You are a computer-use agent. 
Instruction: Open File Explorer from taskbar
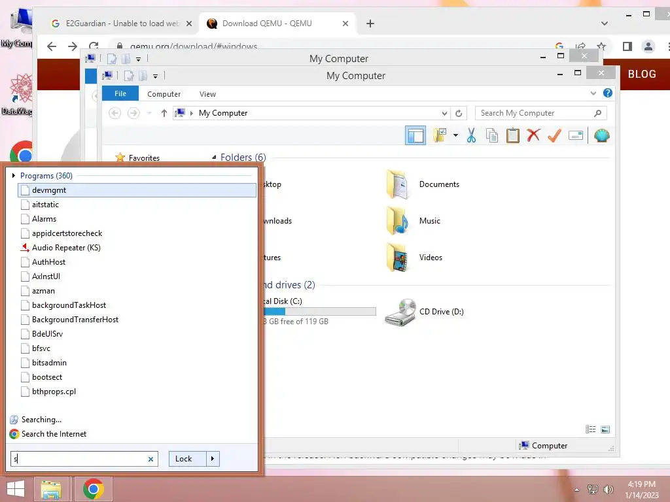[51, 490]
